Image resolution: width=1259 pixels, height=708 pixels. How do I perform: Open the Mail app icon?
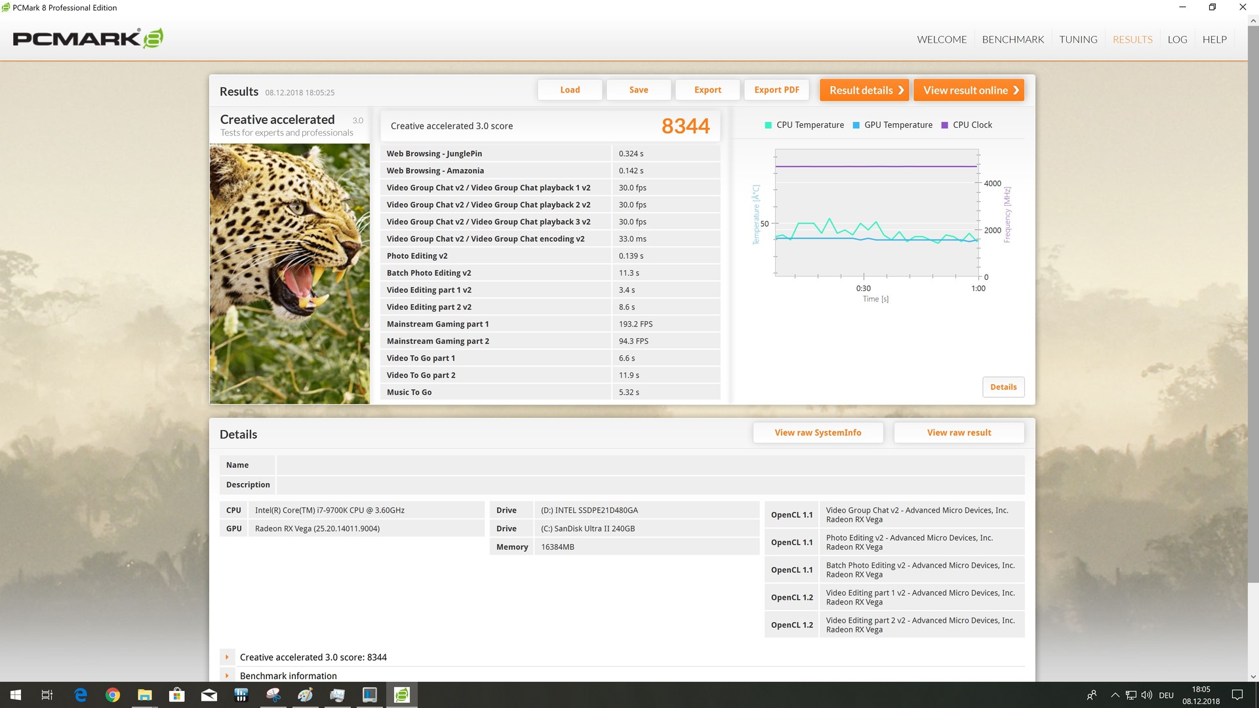[x=209, y=695]
